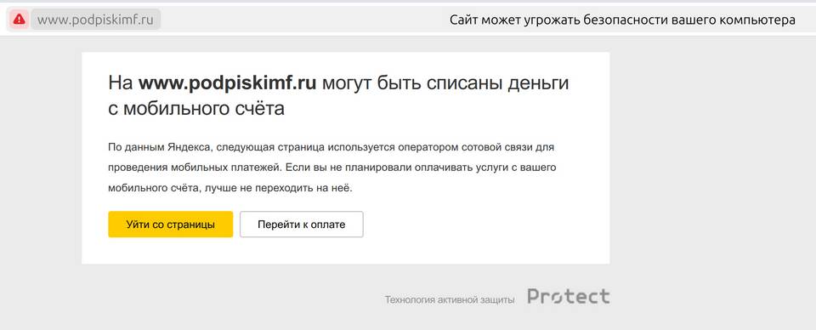This screenshot has width=816, height=330.
Task: Open the 'Технология активной защиты' label
Action: pos(450,300)
